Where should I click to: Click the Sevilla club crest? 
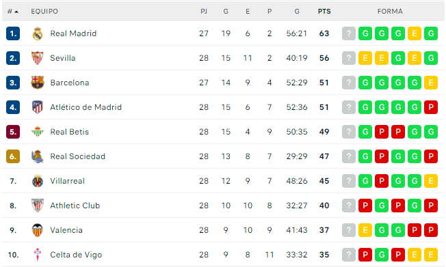click(37, 58)
